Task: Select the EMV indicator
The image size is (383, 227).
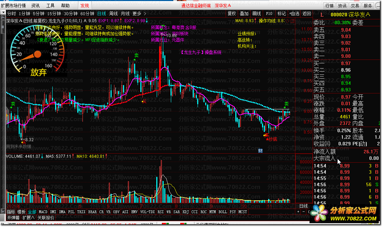Action: [134, 212]
